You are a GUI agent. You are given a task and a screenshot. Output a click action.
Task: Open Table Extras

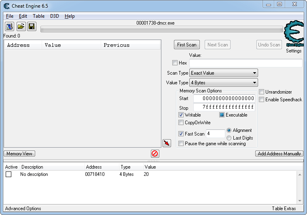pyautogui.click(x=284, y=209)
